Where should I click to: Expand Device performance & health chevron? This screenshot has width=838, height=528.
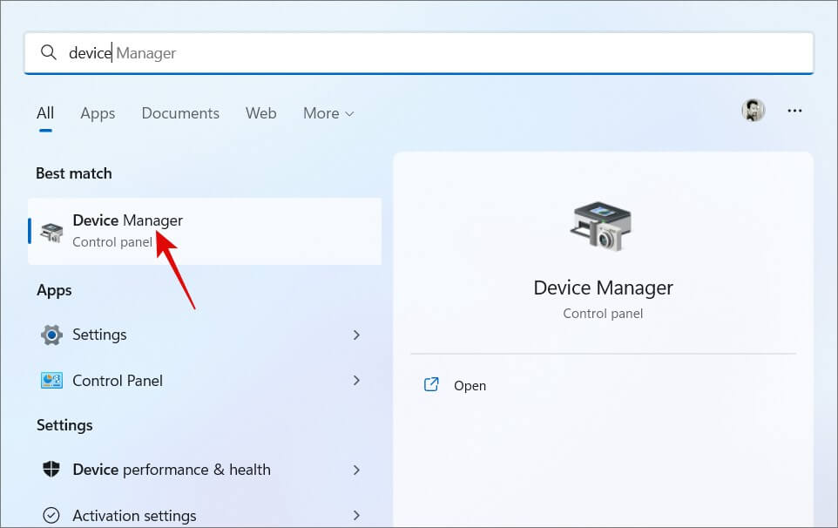click(356, 470)
